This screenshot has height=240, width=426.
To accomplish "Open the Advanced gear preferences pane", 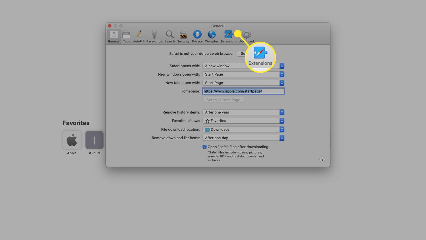I will click(247, 37).
